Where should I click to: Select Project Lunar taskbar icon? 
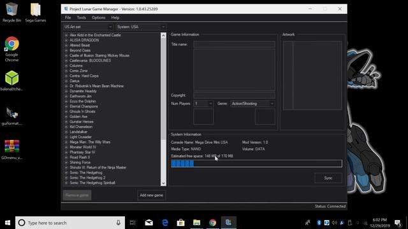click(x=228, y=223)
